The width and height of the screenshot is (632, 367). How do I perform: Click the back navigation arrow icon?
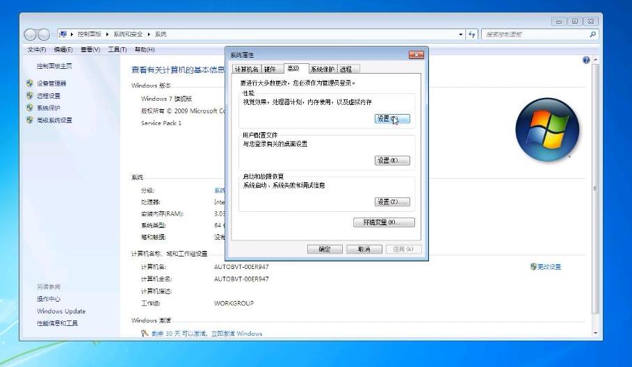(30, 35)
